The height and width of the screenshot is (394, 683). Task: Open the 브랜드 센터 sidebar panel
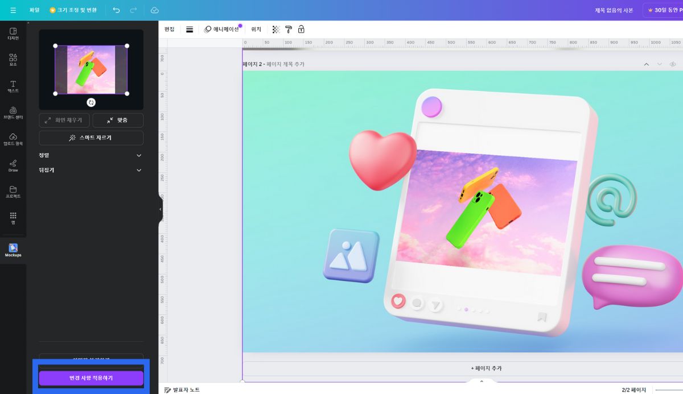[x=13, y=113]
